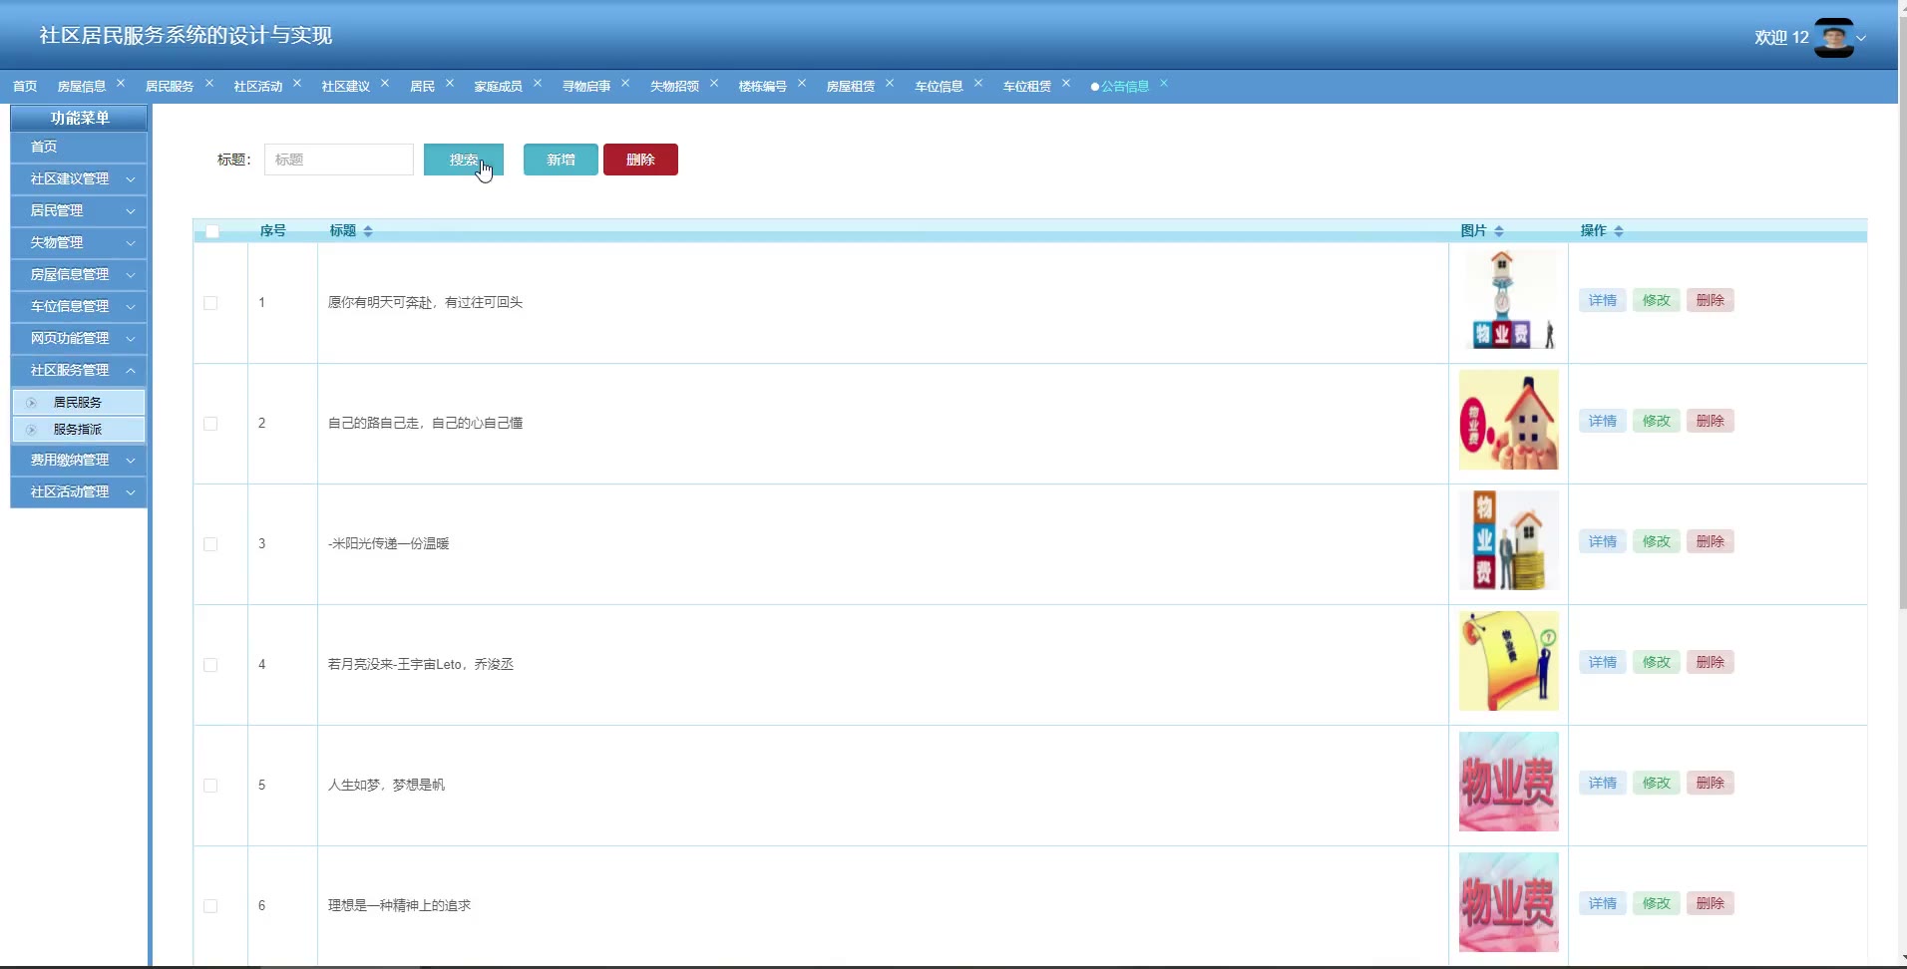Sort the table by the 图片 column arrows
The height and width of the screenshot is (969, 1907).
click(x=1499, y=231)
